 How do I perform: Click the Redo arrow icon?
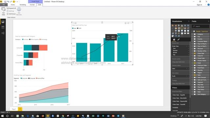[11, 2]
